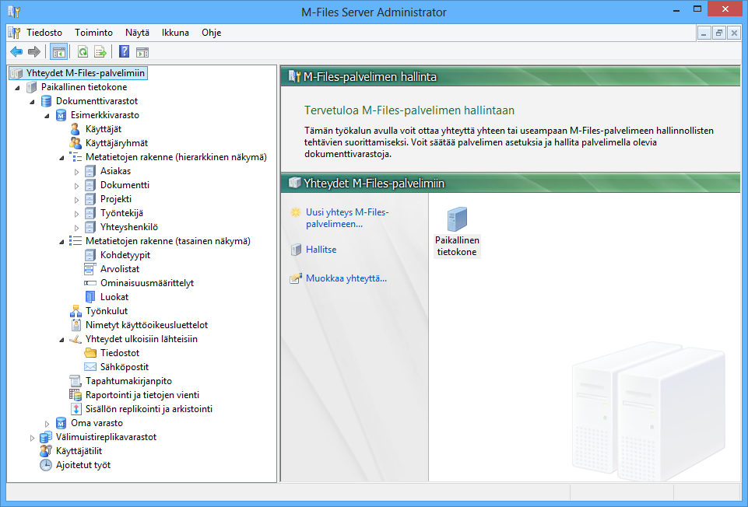Viewport: 748px width, 507px height.
Task: Open the Ohje menu
Action: pos(212,33)
